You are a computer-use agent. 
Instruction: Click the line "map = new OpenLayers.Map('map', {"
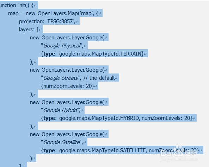[53, 13]
